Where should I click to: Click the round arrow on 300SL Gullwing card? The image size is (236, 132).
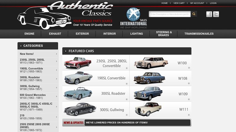[127, 115]
